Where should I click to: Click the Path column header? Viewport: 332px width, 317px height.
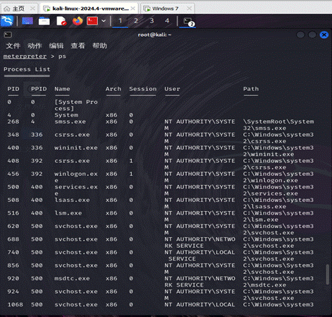pyautogui.click(x=251, y=89)
